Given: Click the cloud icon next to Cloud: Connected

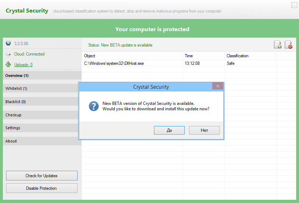Looking at the screenshot, I should point(8,54).
